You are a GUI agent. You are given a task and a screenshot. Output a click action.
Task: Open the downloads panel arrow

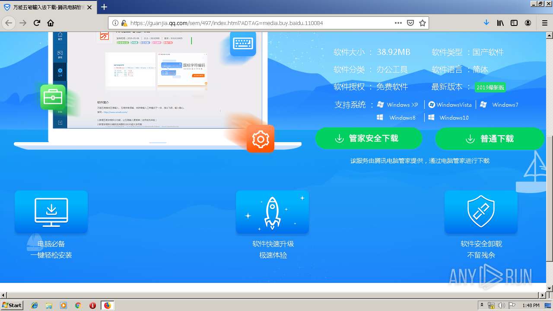tap(486, 23)
